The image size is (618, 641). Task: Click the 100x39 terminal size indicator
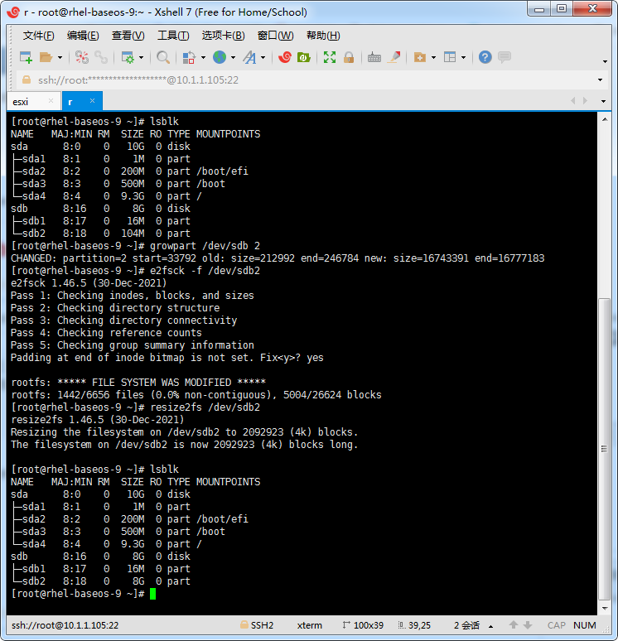(x=363, y=625)
